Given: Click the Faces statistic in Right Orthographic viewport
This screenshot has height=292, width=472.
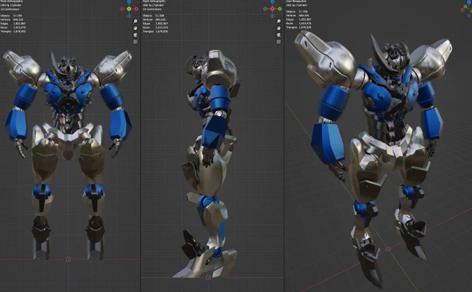Looking at the screenshot, I should [155, 27].
